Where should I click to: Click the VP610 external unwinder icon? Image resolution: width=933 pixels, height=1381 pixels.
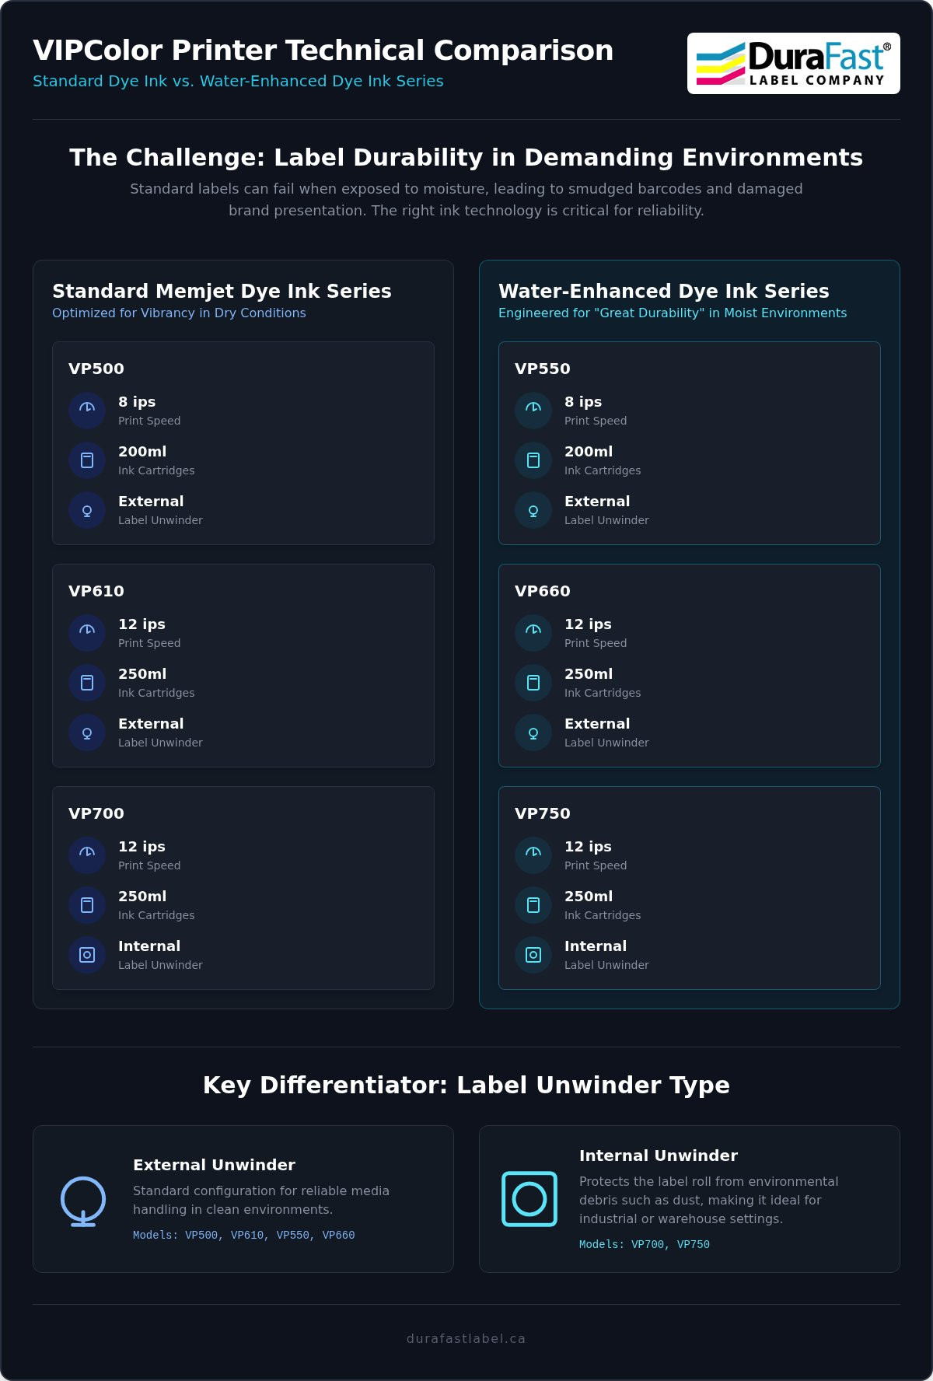click(87, 732)
